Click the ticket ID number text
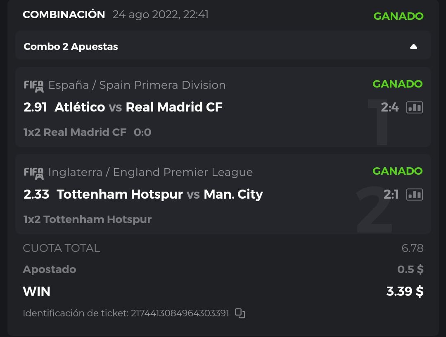Viewport: 446px width, 337px height. (x=180, y=313)
